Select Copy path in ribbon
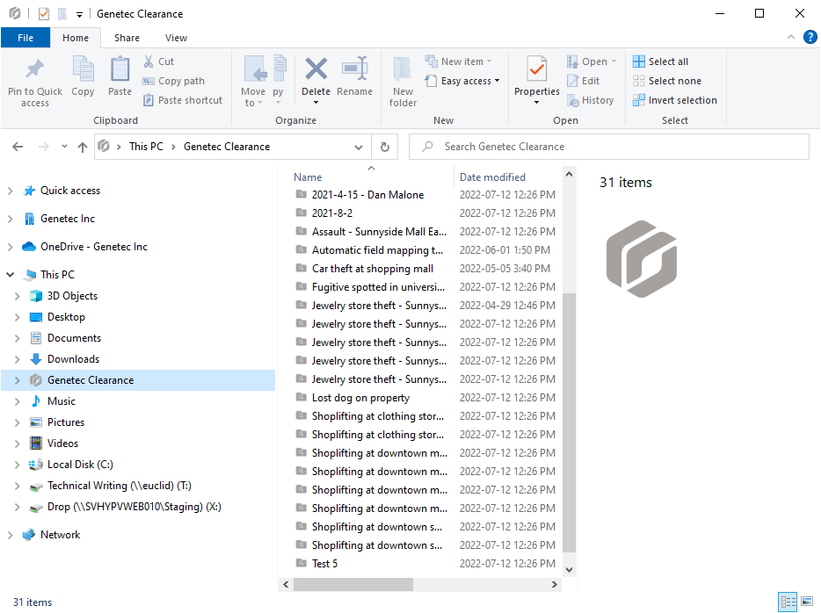The height and width of the screenshot is (613, 821). click(x=173, y=81)
